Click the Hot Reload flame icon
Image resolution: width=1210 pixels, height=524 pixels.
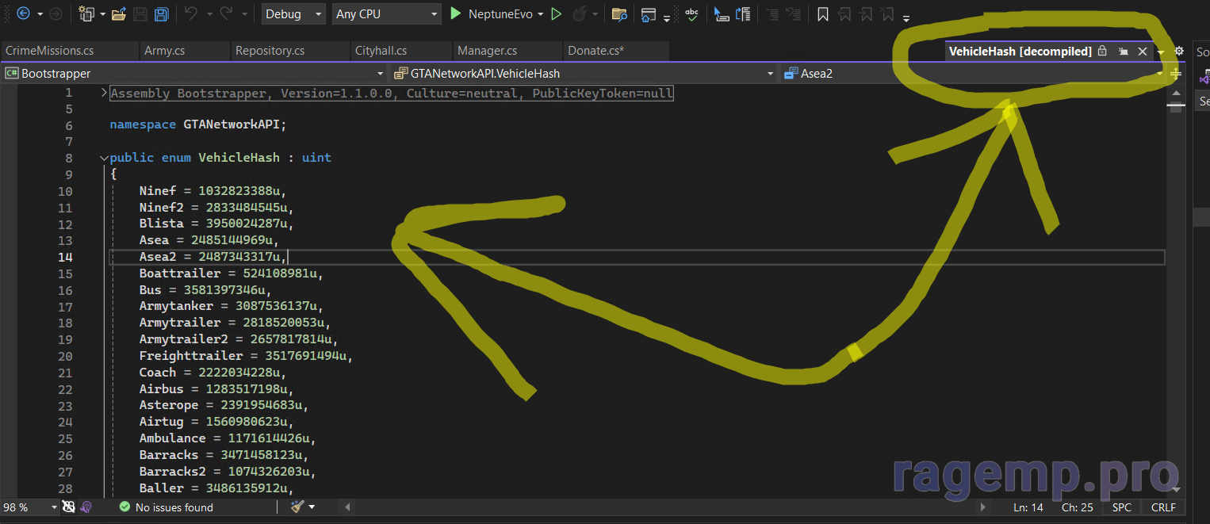pos(580,13)
